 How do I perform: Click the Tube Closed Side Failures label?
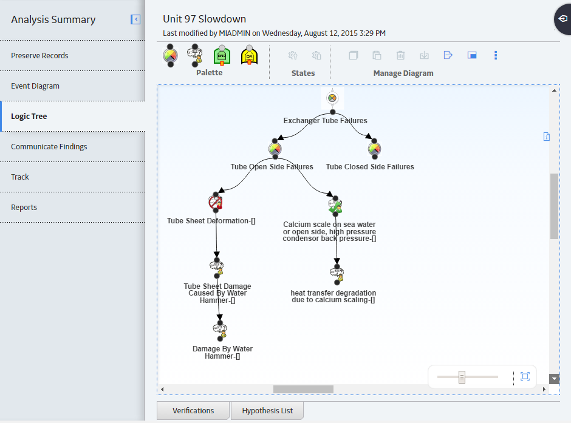tap(370, 166)
